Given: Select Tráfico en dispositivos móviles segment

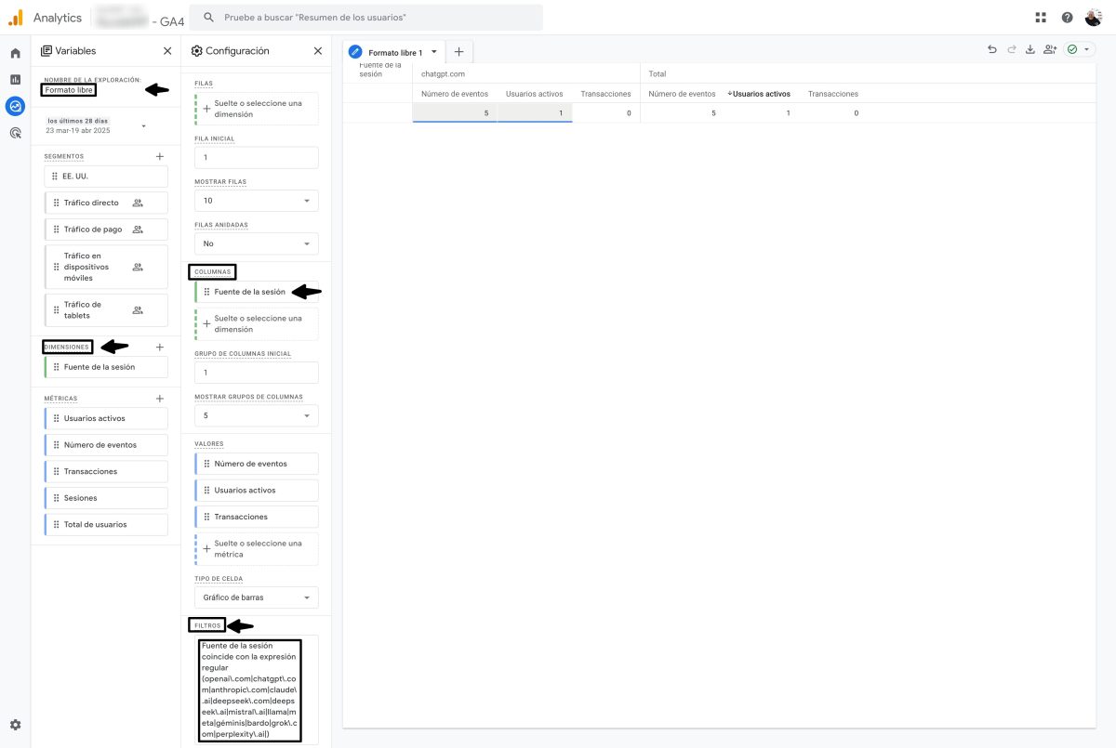Looking at the screenshot, I should (x=106, y=267).
